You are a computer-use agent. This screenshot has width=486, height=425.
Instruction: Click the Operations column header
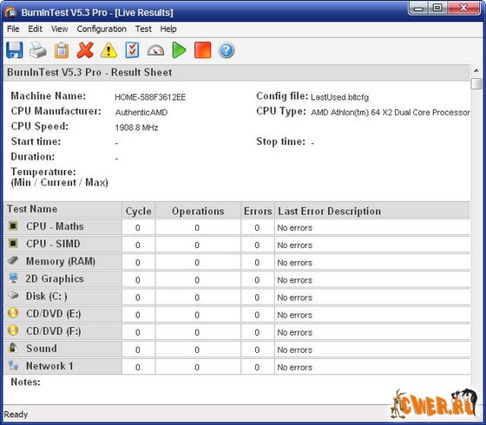[x=198, y=211]
